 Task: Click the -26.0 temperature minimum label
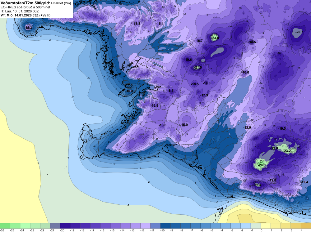(x=262, y=165)
